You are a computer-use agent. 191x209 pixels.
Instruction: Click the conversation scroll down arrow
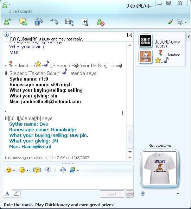(130, 152)
